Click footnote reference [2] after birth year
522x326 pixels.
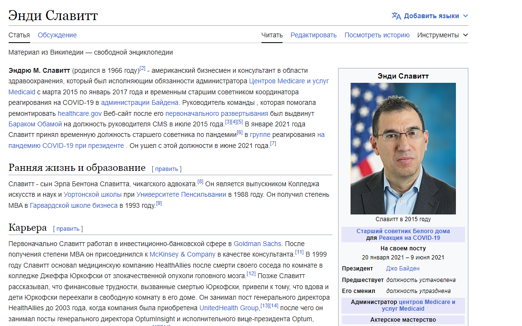tap(142, 68)
